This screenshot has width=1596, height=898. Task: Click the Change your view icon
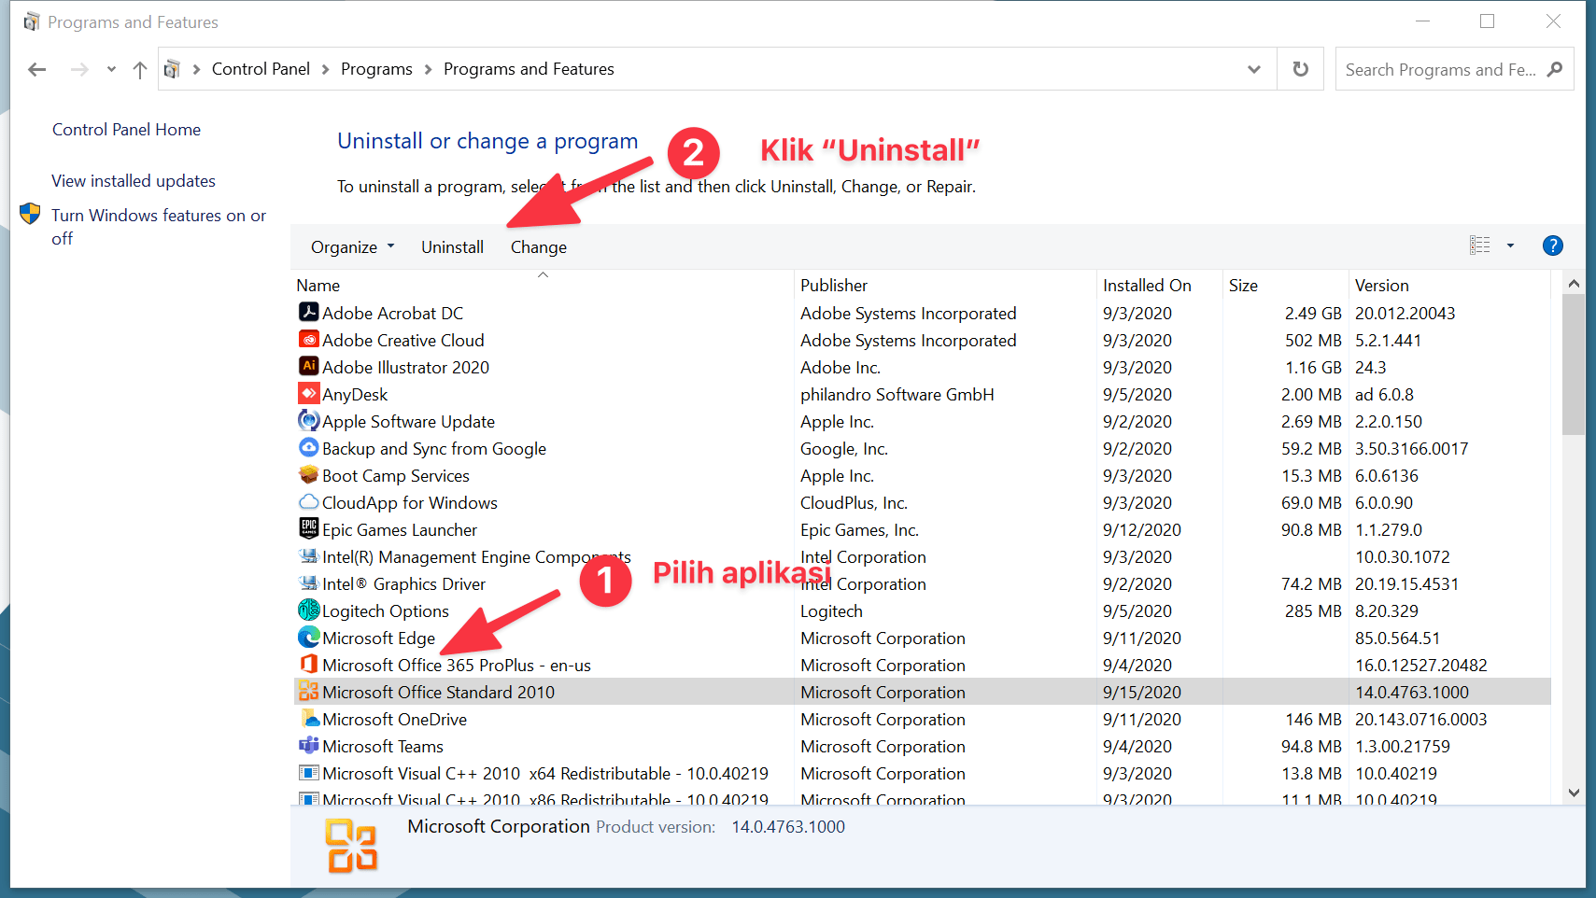pos(1480,246)
